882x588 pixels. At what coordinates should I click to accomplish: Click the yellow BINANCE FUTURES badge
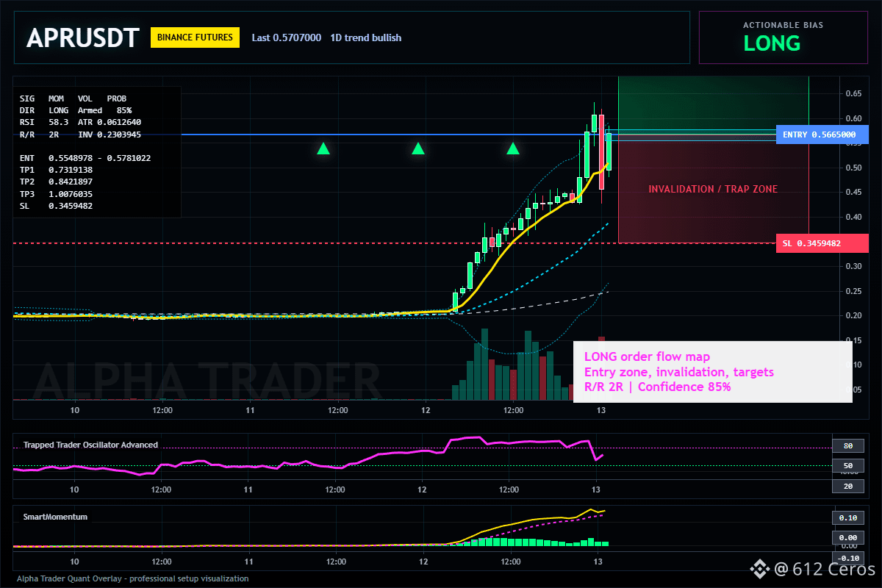195,37
